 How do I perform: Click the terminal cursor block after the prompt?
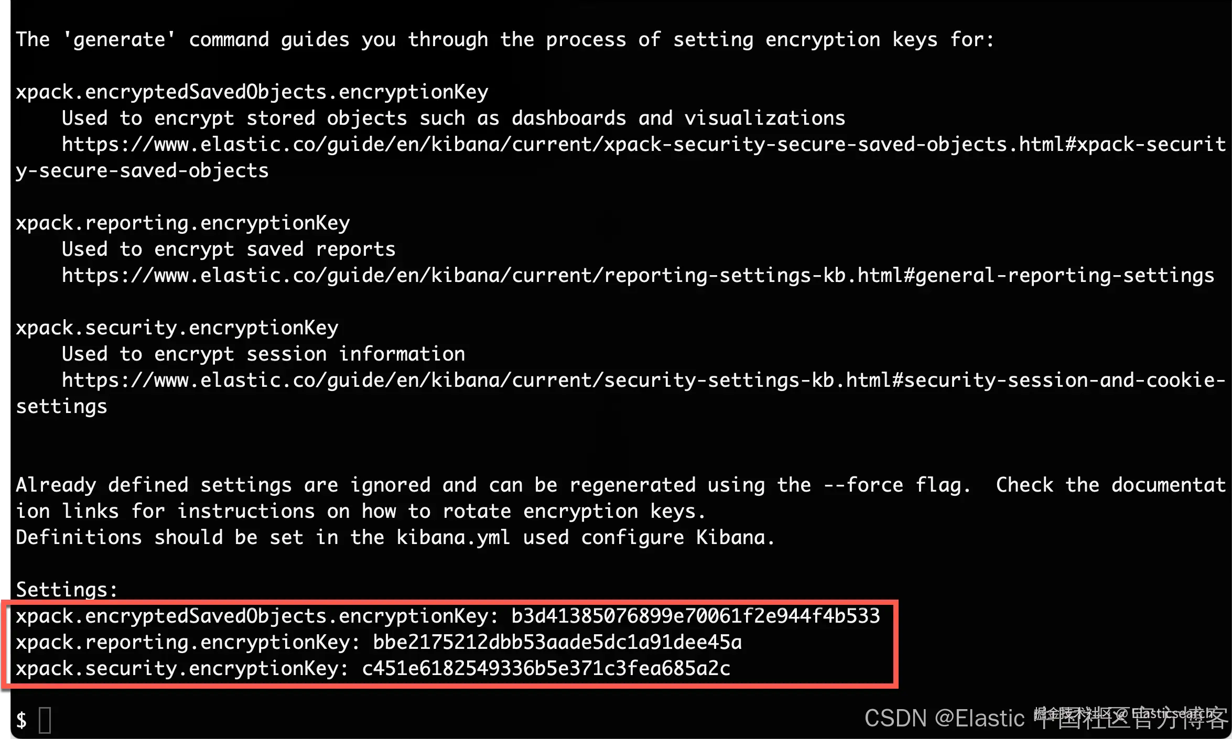click(45, 720)
